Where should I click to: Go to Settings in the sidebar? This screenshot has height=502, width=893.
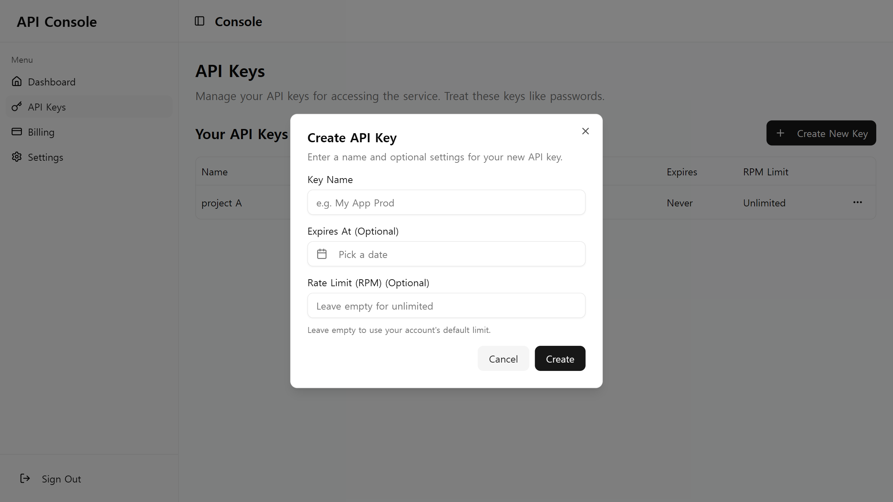click(45, 157)
